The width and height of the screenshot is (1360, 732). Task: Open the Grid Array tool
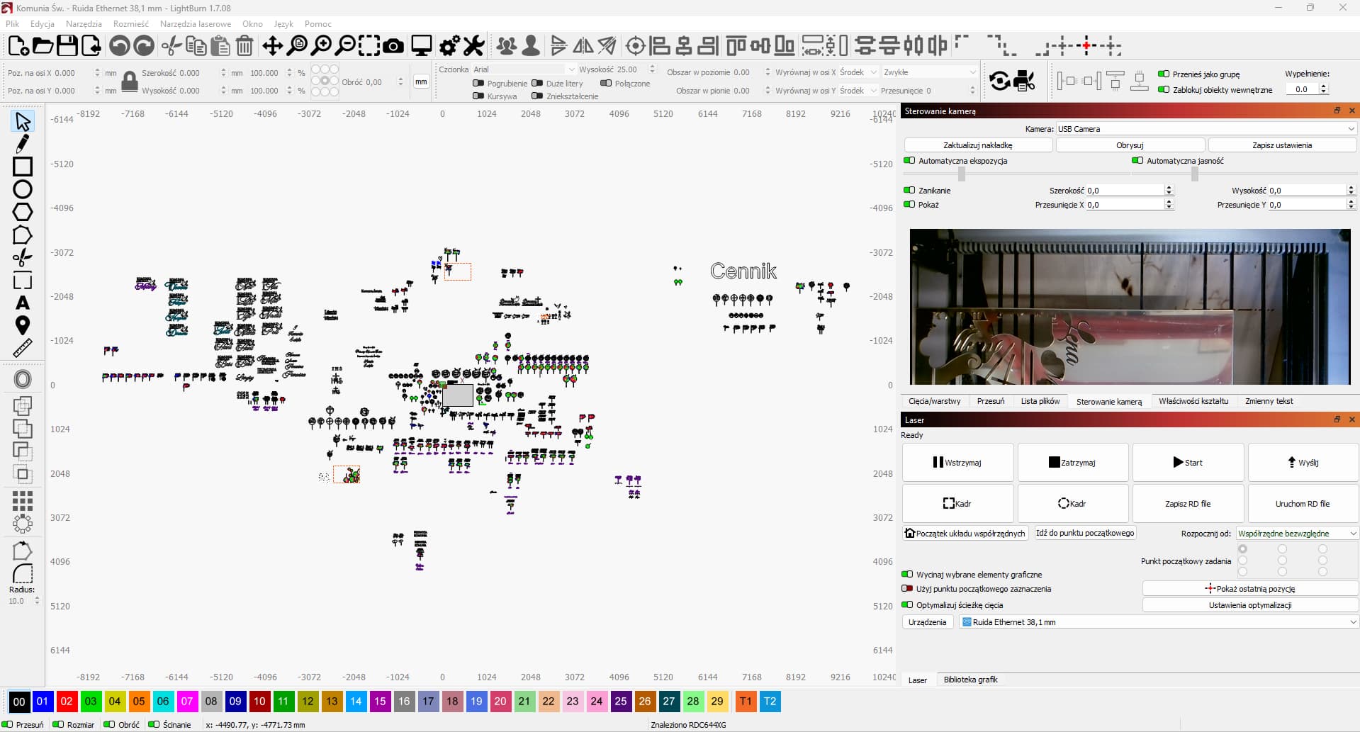coord(23,501)
